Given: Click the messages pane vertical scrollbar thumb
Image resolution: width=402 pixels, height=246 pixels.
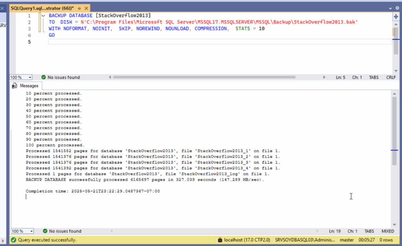Looking at the screenshot, I should pos(394,130).
